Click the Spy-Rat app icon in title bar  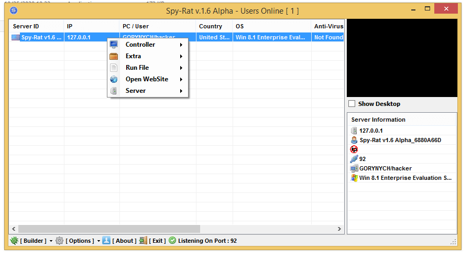click(14, 10)
